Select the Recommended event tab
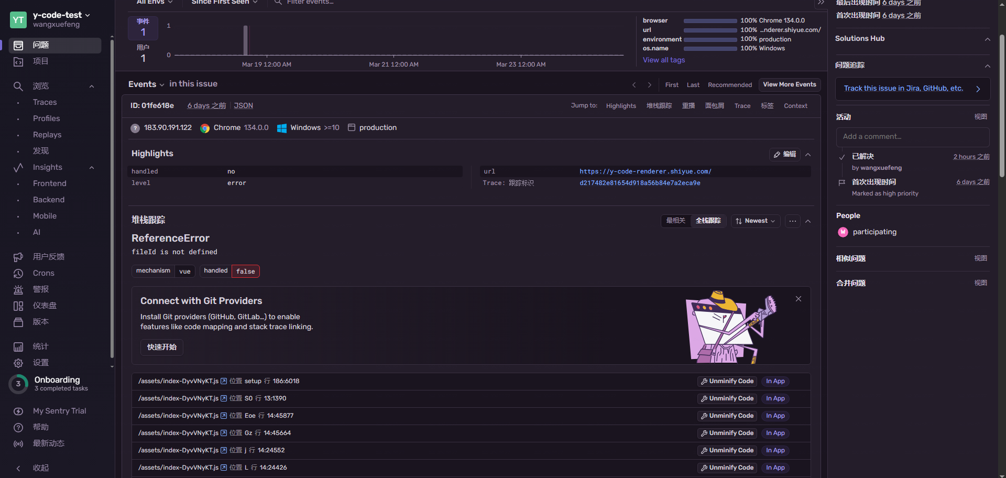Image resolution: width=1006 pixels, height=478 pixels. [x=729, y=85]
